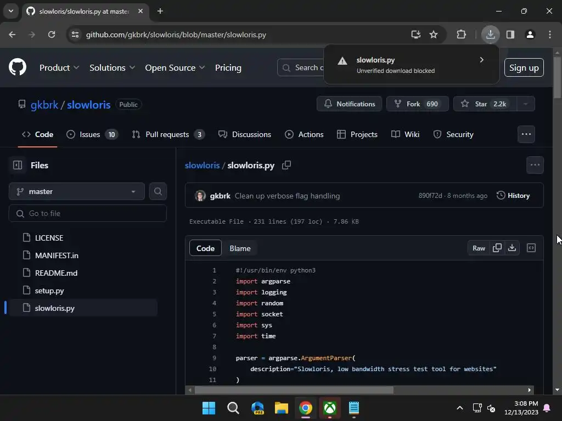562x421 pixels.
Task: Collapse the Files tree panel icon
Action: click(17, 165)
